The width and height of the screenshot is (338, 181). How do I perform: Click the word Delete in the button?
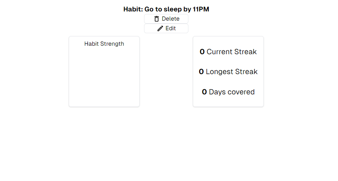click(x=171, y=19)
